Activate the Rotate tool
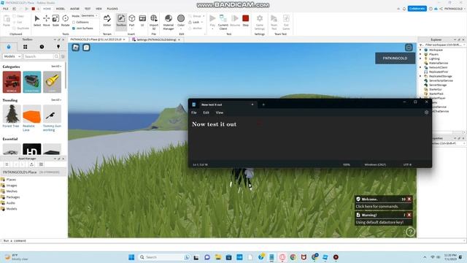Screen dimensions: 467x263 pos(65,21)
